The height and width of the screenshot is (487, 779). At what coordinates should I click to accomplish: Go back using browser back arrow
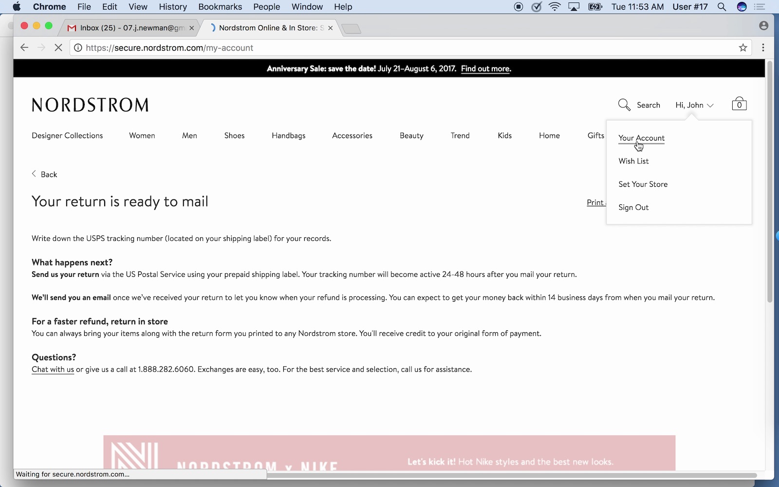[x=24, y=48]
